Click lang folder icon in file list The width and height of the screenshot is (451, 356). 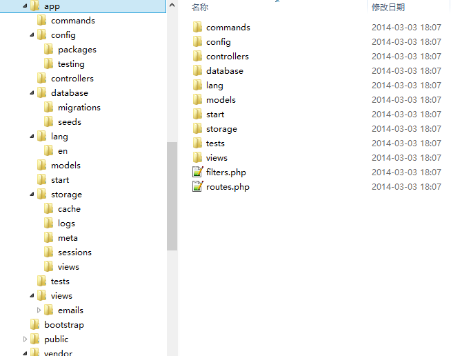[x=197, y=85]
